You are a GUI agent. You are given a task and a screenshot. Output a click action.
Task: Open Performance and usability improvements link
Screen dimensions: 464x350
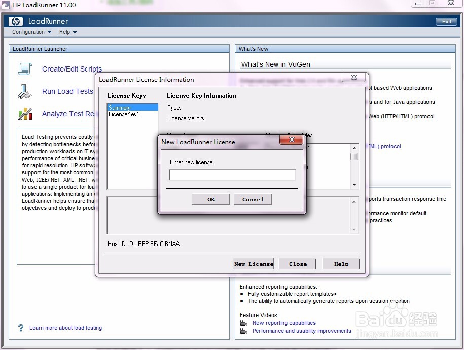coord(302,331)
